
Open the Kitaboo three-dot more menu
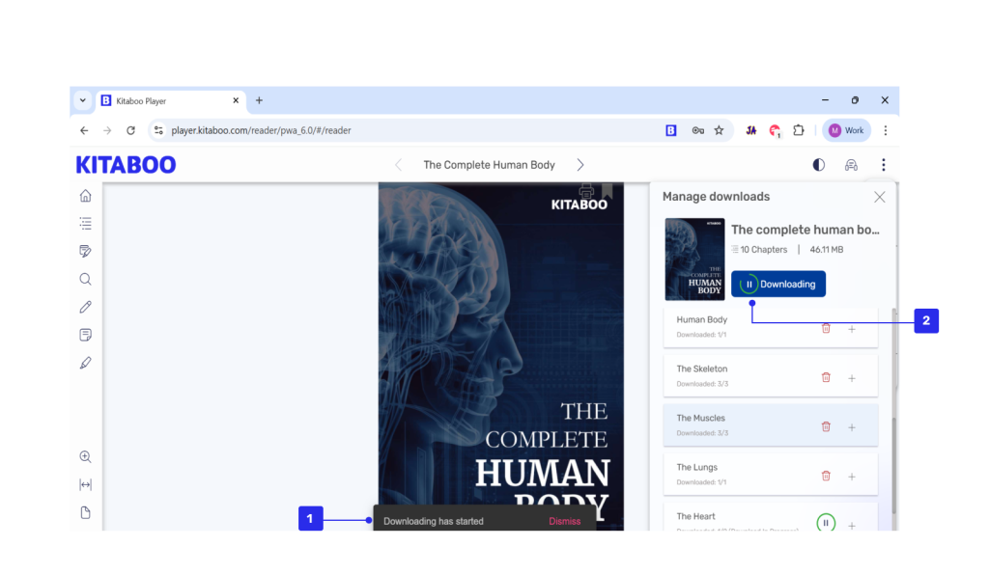click(883, 165)
